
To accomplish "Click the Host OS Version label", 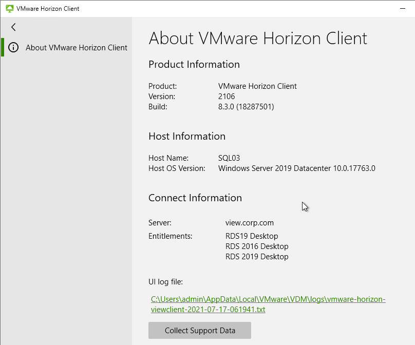I will point(177,168).
